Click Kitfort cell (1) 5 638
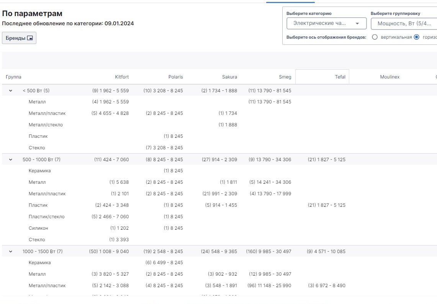Screen dimensions: 437x304 click(x=119, y=182)
